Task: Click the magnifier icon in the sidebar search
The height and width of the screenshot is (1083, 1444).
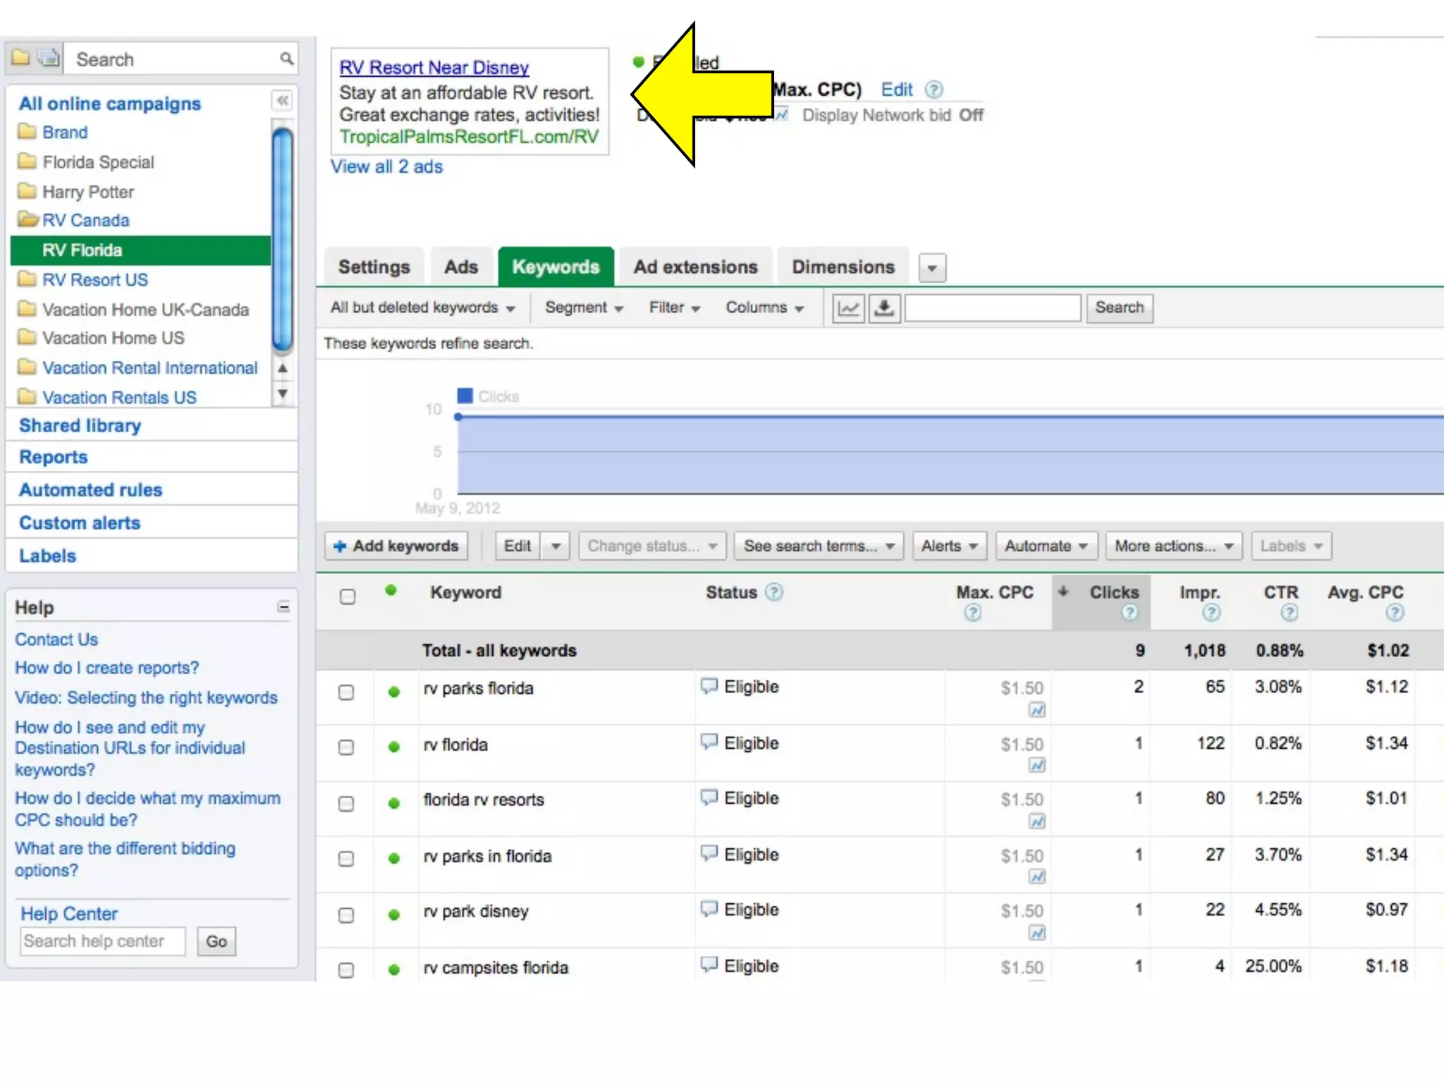Action: 286,59
